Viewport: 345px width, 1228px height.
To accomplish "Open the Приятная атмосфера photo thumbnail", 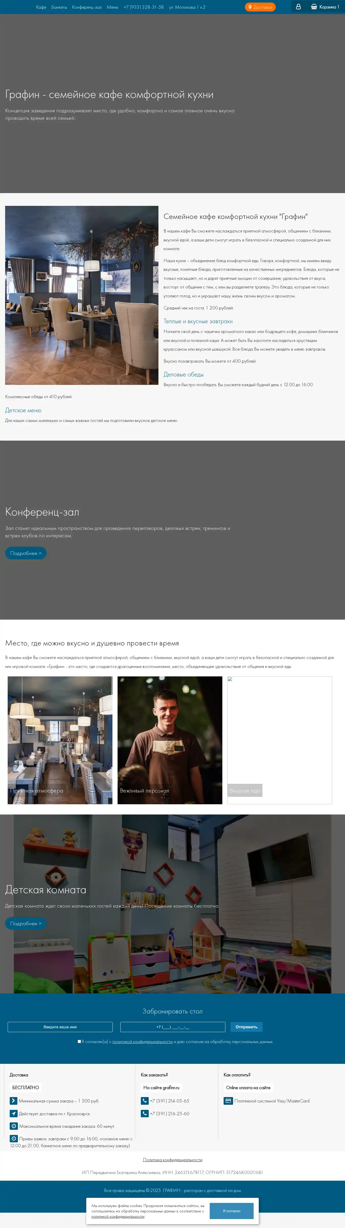I will (x=60, y=740).
